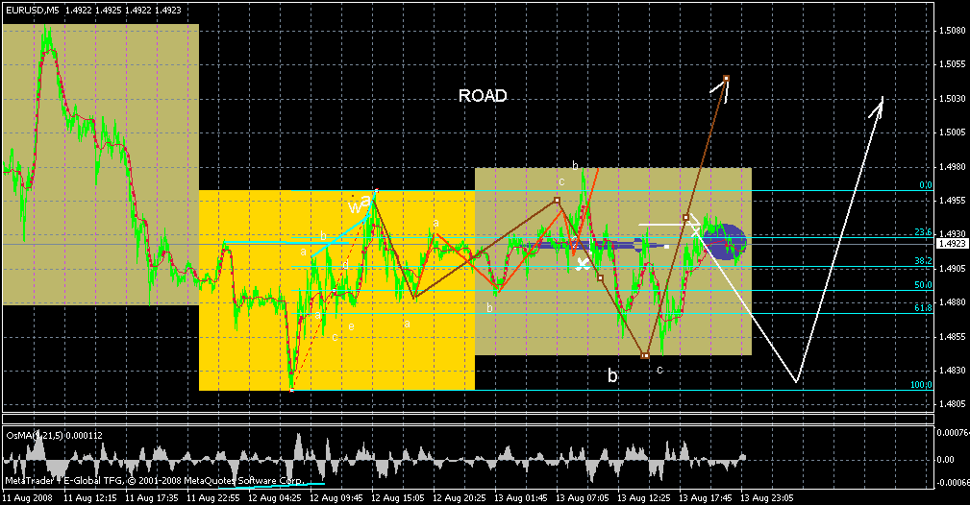Image resolution: width=970 pixels, height=505 pixels.
Task: Click price axis value 1.4905
Action: tap(952, 268)
